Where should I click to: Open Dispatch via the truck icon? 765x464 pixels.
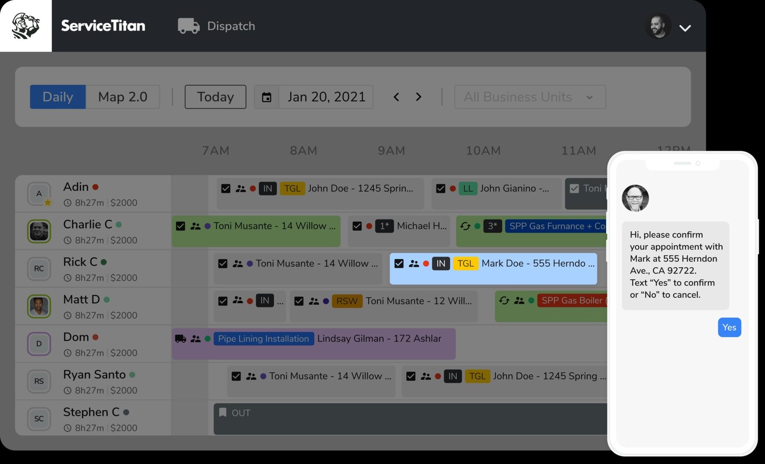tap(189, 26)
